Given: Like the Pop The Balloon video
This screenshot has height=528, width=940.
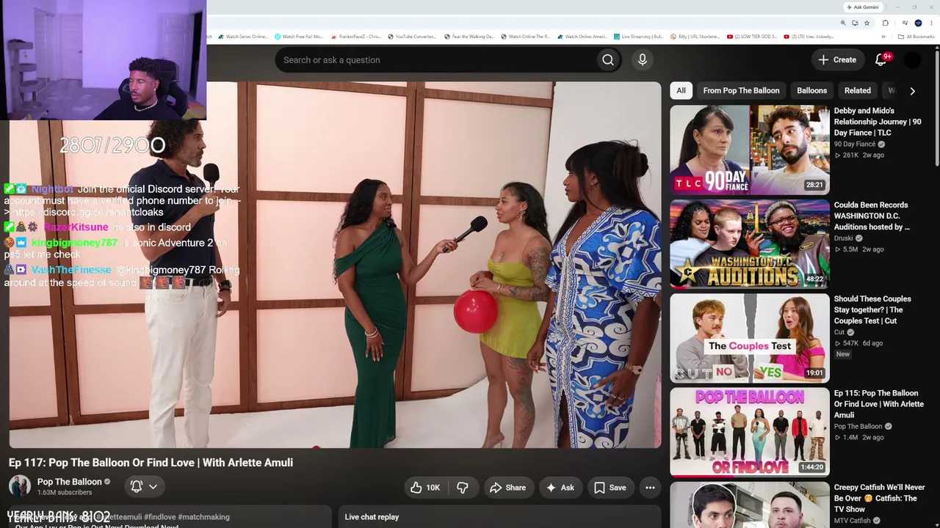Looking at the screenshot, I should (x=425, y=488).
